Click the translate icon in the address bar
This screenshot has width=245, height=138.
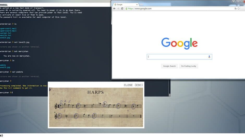pyautogui.click(x=235, y=9)
